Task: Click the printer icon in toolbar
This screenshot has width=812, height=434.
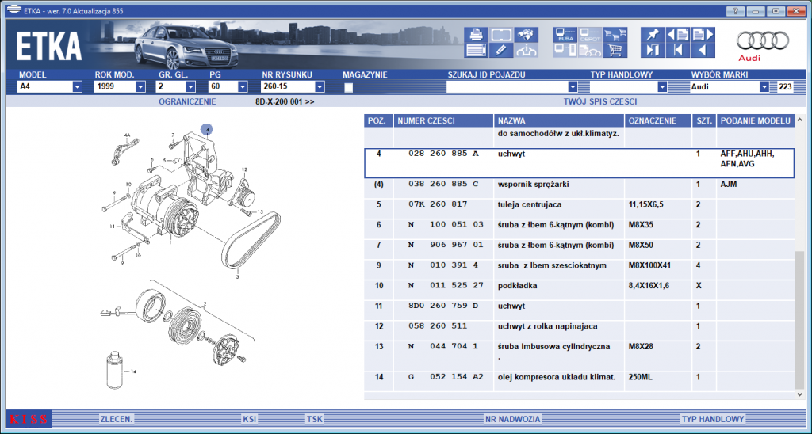Action: pyautogui.click(x=476, y=35)
